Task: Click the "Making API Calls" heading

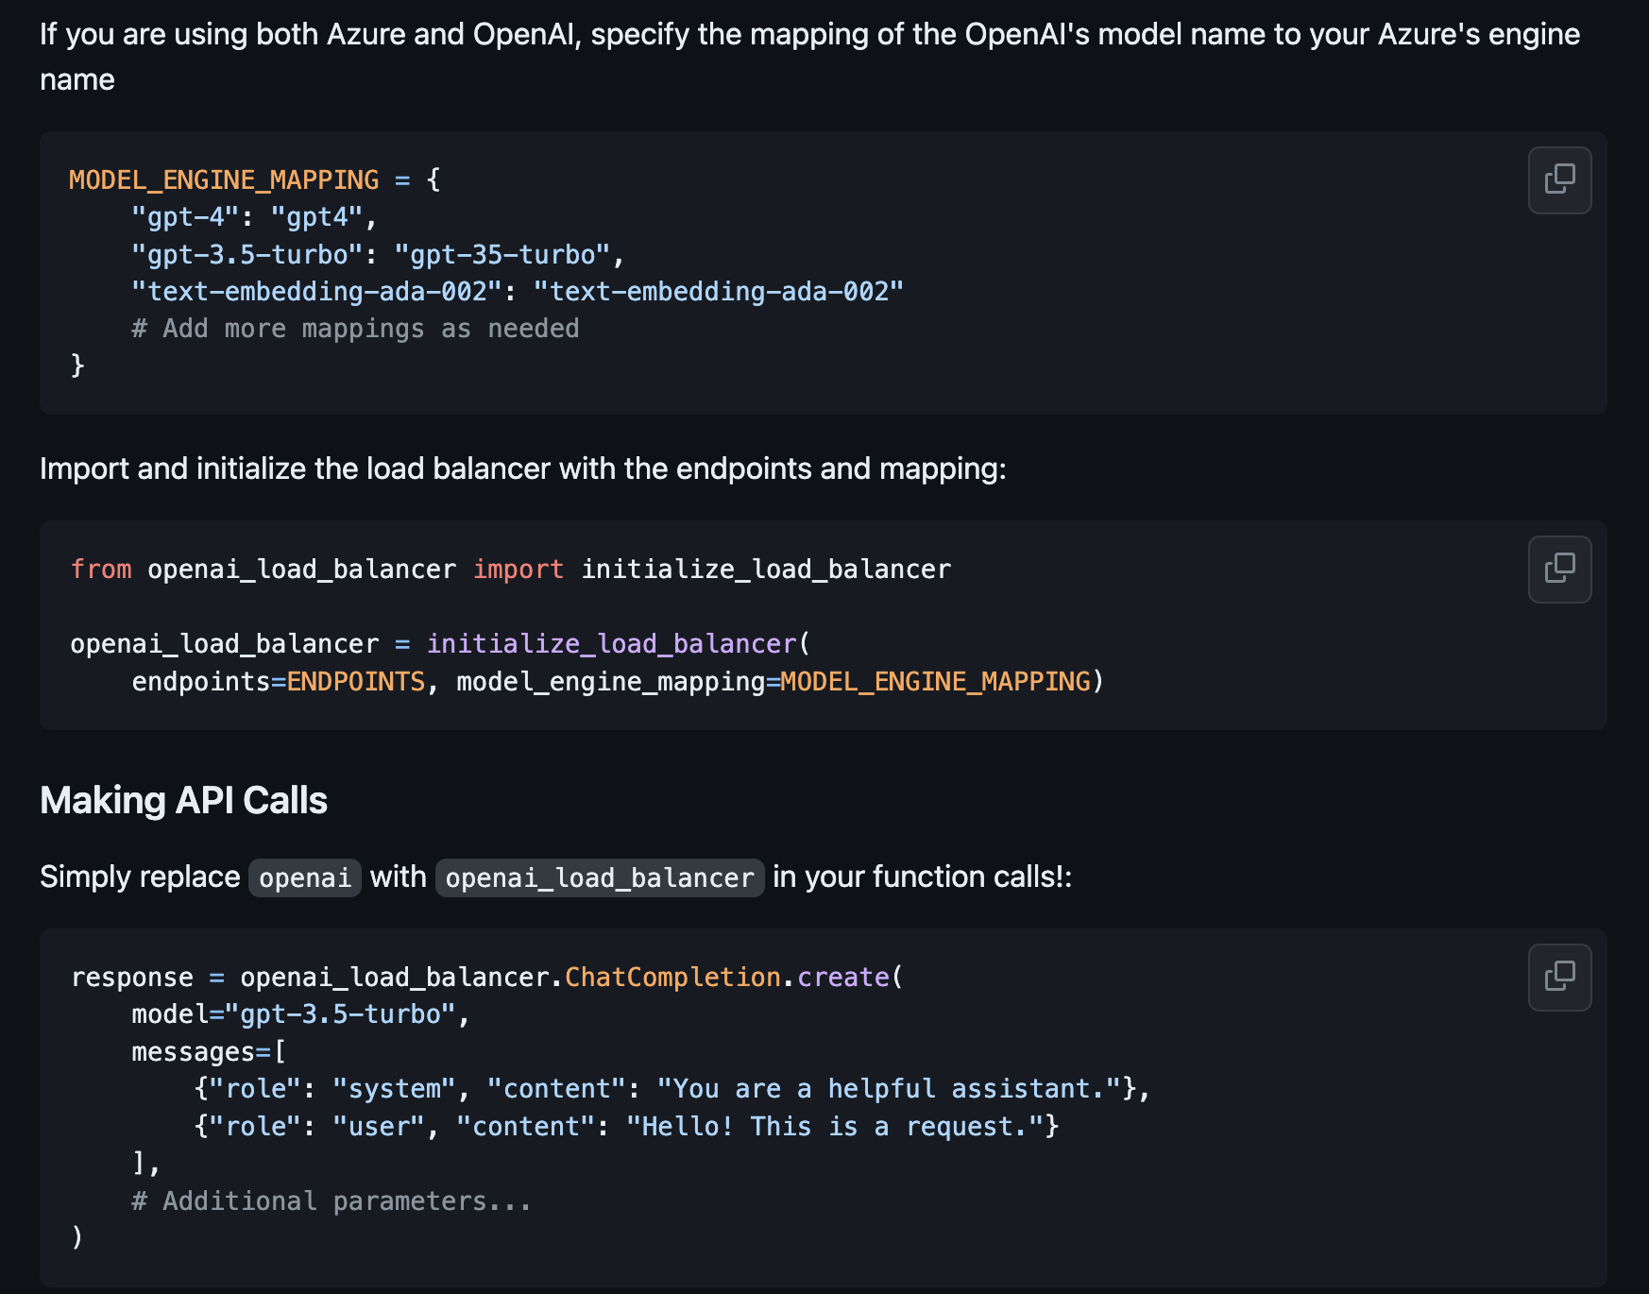Action: 183,800
